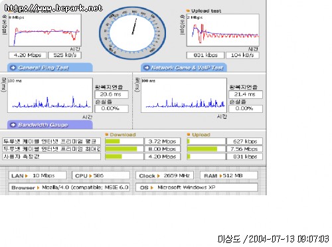Screen dimensions: 332x247
Task: Click the 20.6 ms round-trip delay field
Action: click(x=112, y=94)
